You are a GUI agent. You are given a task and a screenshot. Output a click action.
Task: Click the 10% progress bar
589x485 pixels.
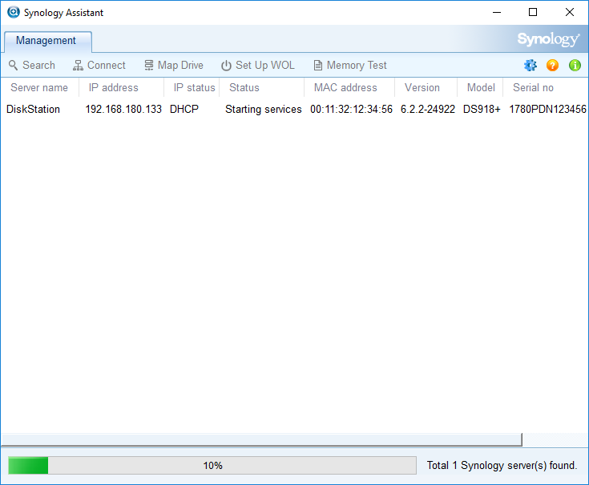212,466
